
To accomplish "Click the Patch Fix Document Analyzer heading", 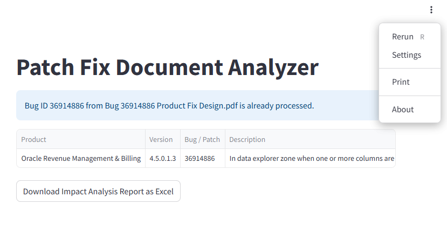I will 167,67.
